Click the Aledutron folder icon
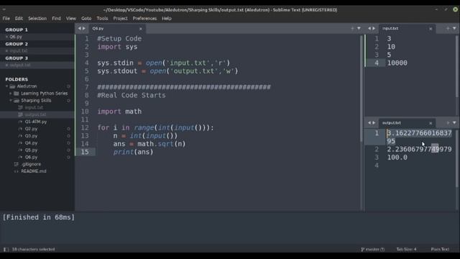 [12, 86]
